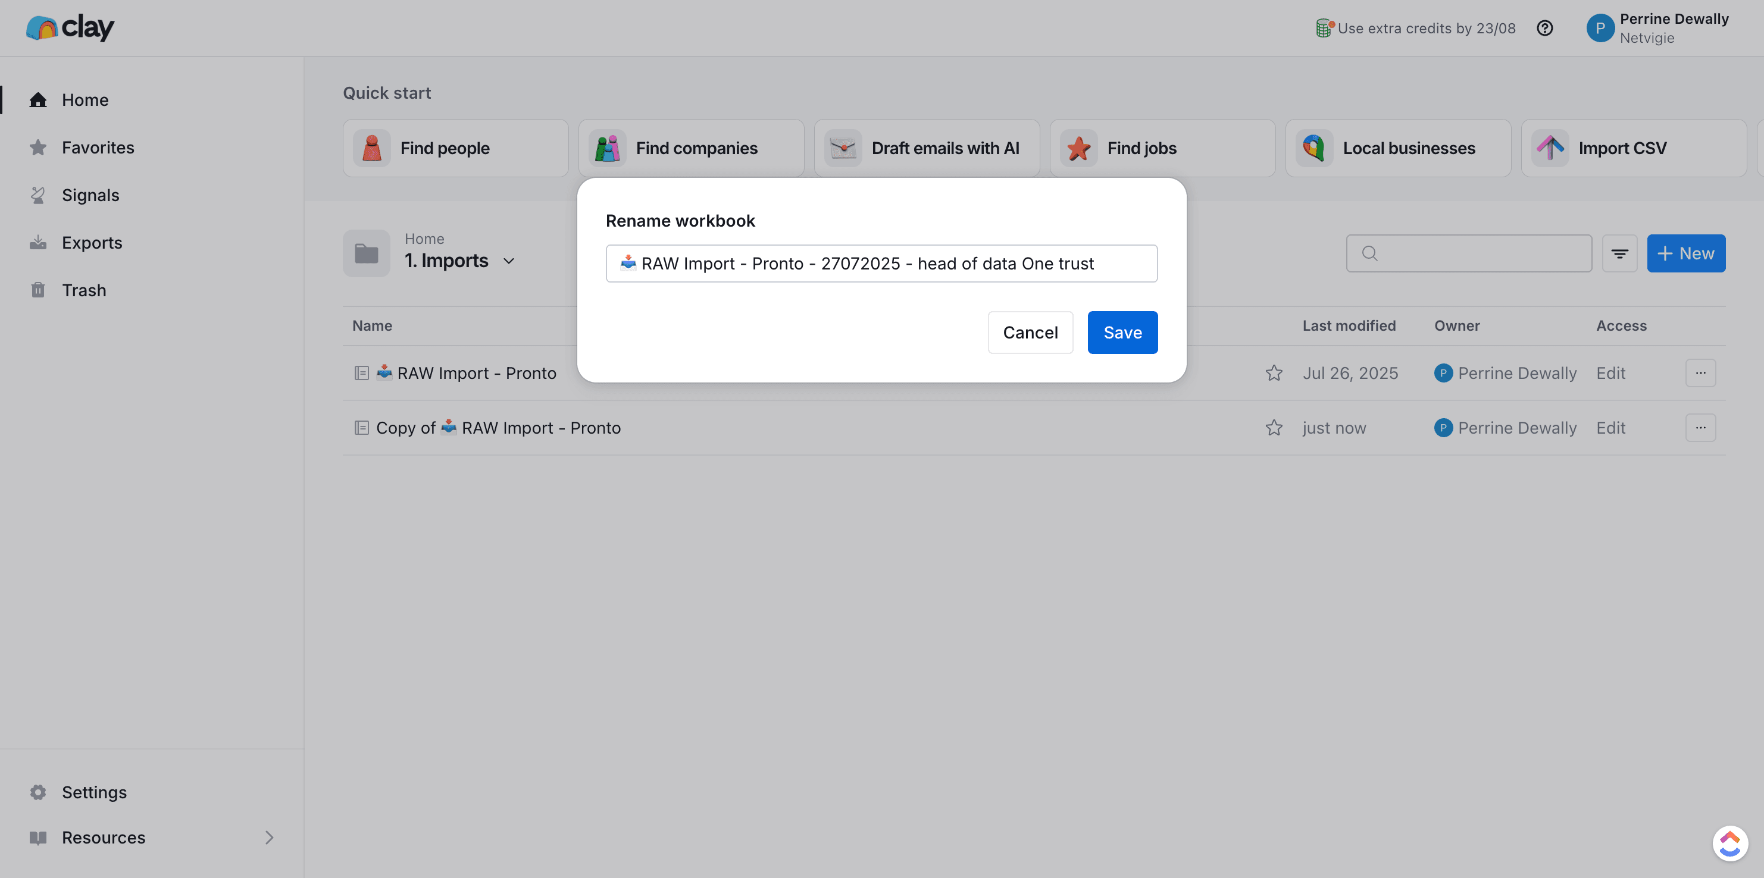Click the extra credits coin icon

click(x=1324, y=28)
